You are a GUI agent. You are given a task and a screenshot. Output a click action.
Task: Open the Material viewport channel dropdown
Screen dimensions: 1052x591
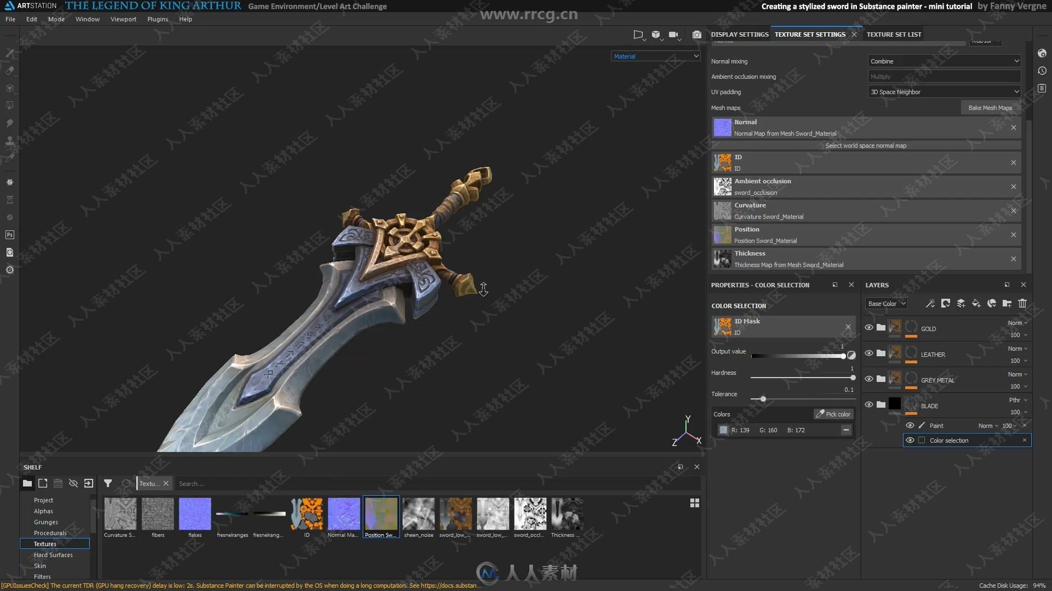click(655, 56)
